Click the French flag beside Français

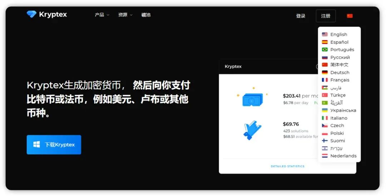325,80
